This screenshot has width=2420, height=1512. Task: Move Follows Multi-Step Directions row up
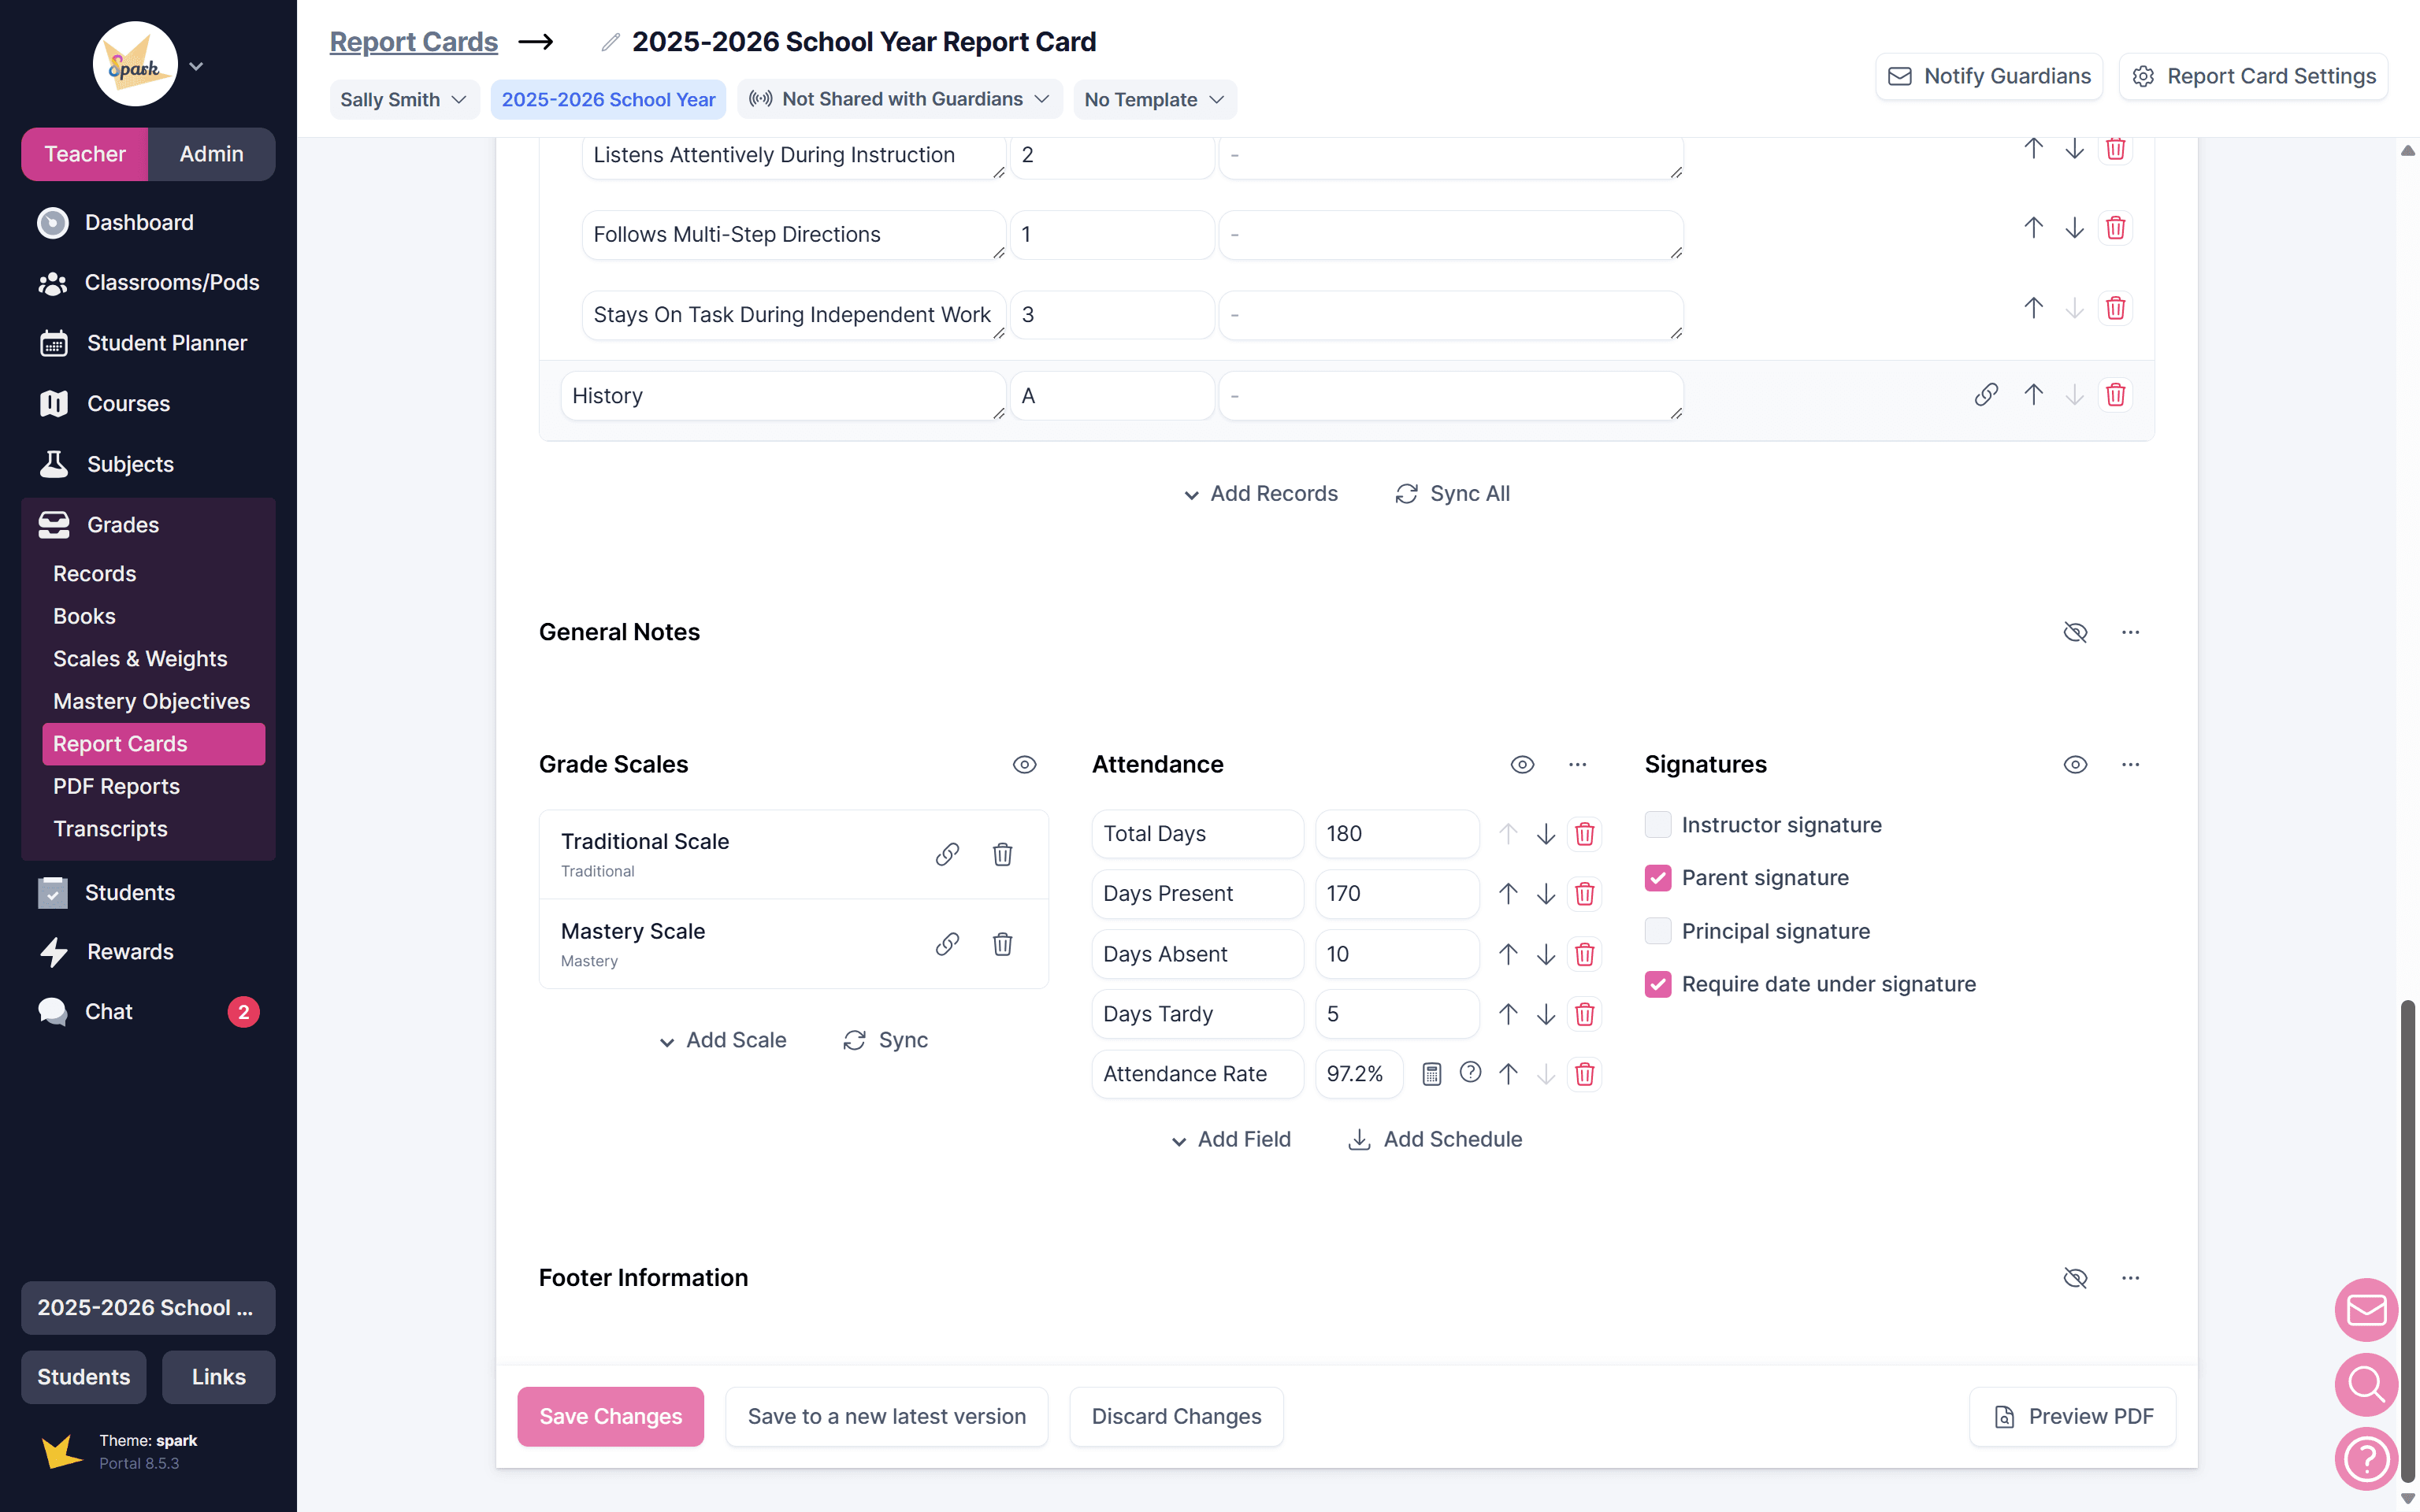pos(2033,228)
